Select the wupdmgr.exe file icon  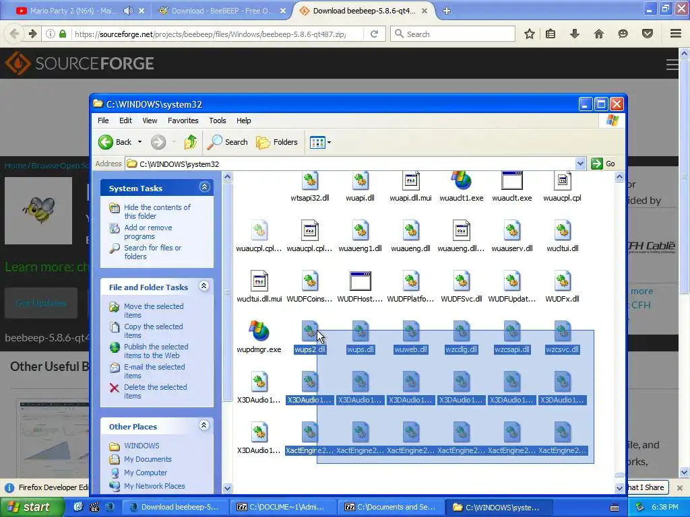(259, 331)
